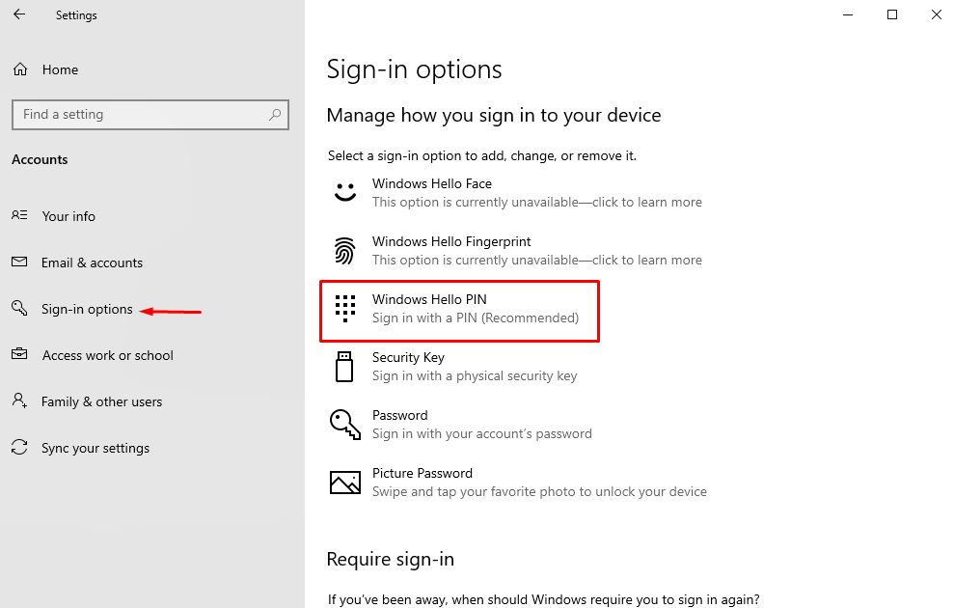Click the Sync your settings refresh icon
Image resolution: width=954 pixels, height=608 pixels.
(19, 447)
